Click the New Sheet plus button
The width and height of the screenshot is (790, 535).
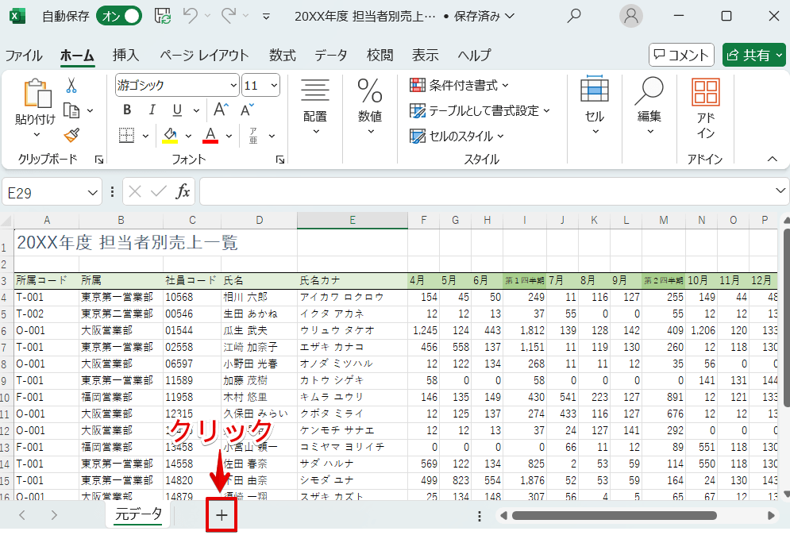[x=222, y=515]
